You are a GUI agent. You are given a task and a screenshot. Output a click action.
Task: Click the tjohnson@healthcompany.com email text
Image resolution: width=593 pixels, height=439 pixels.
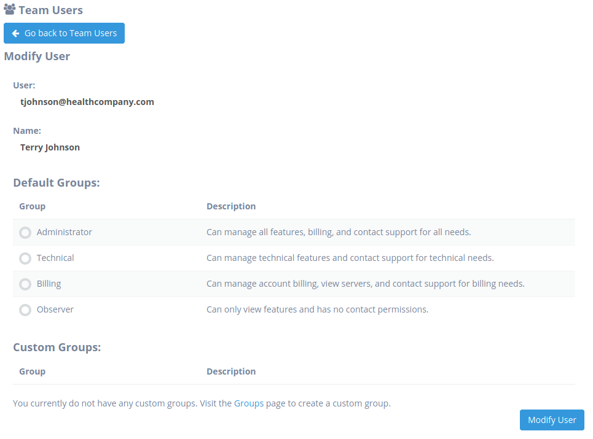pos(87,102)
